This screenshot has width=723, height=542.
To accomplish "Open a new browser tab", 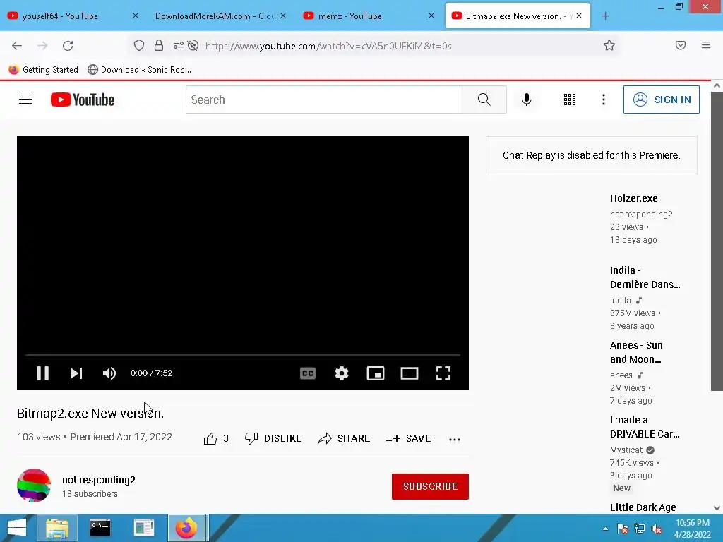I will tap(605, 16).
